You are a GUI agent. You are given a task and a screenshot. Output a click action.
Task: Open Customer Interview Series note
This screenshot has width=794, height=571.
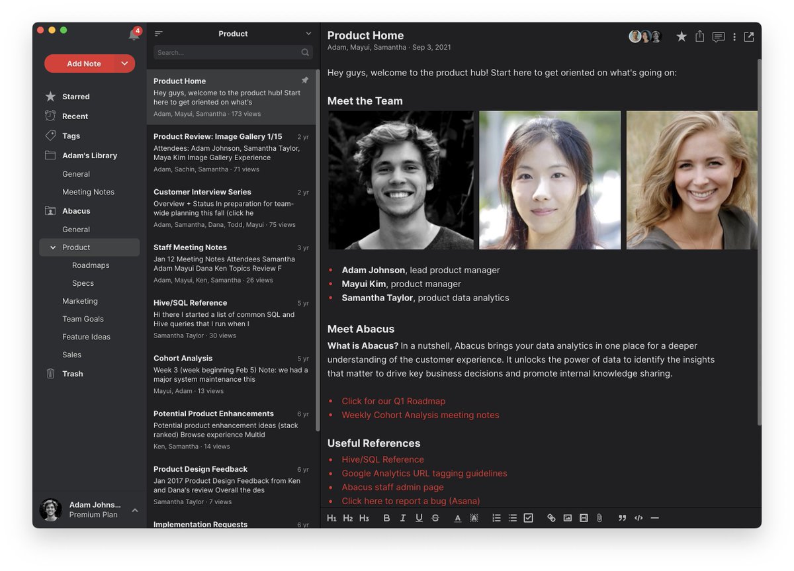pyautogui.click(x=231, y=208)
